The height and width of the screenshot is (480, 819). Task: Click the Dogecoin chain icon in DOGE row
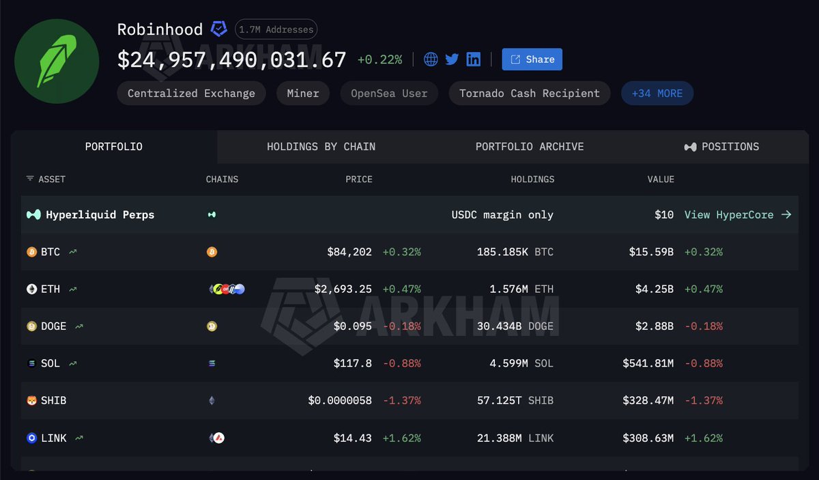(x=212, y=326)
